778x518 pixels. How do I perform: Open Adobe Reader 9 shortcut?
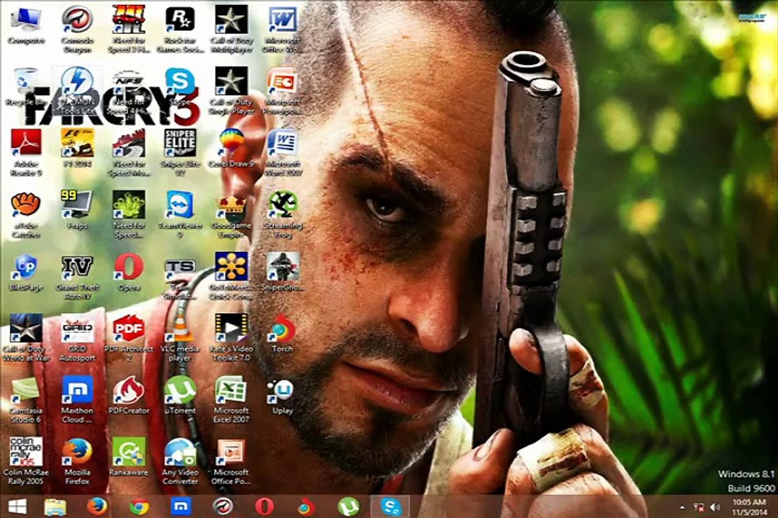click(x=26, y=153)
